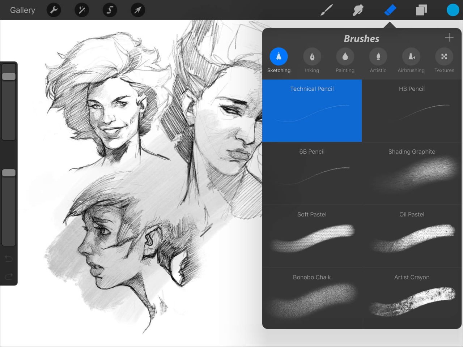Open the Actions wrench menu

54,10
